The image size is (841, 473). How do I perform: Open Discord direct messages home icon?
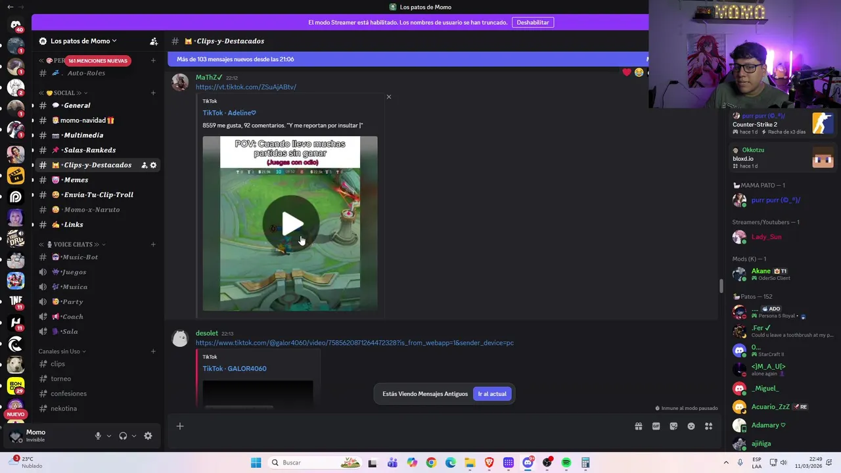point(16,25)
